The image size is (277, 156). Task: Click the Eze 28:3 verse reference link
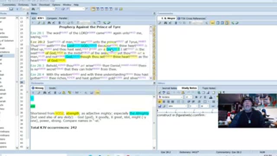(x=38, y=65)
